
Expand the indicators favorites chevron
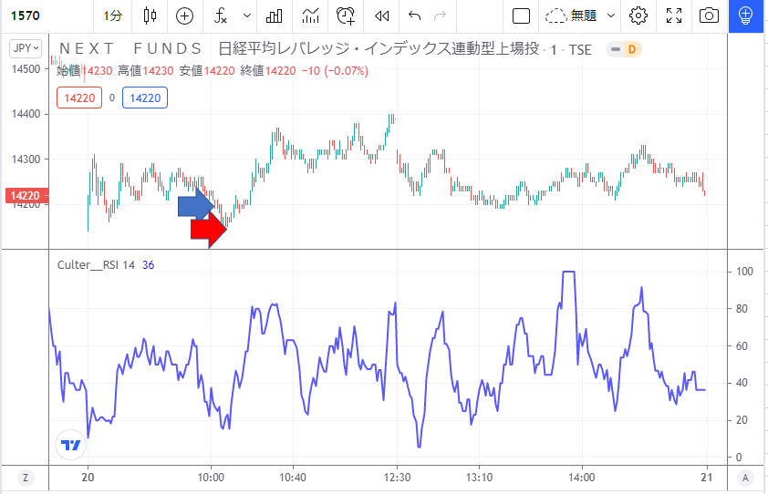coord(247,15)
